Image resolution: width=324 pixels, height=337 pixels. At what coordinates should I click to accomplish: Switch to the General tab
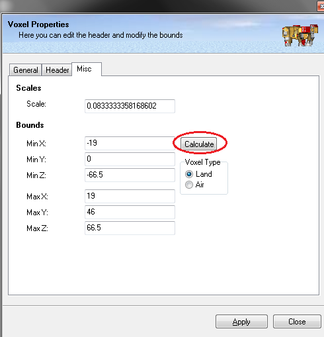coord(26,70)
